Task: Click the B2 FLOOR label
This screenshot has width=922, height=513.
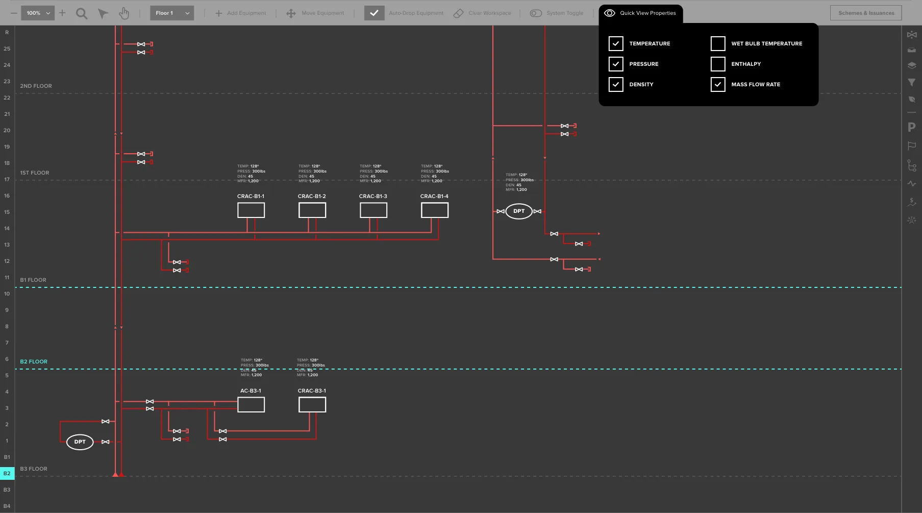Action: pos(34,362)
